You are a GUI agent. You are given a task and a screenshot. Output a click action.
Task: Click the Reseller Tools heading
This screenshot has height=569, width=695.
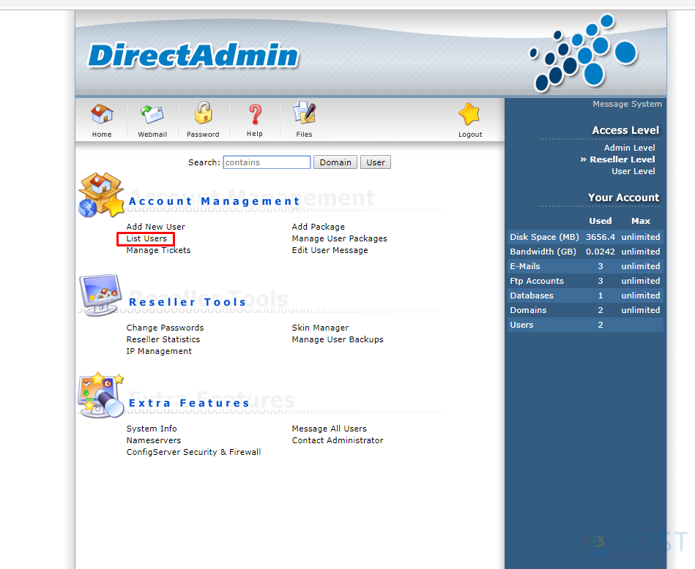[x=187, y=302]
